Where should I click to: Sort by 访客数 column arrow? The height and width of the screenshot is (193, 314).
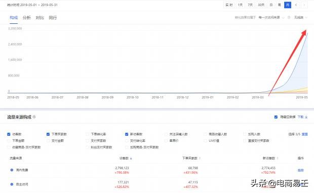[x=131, y=159]
